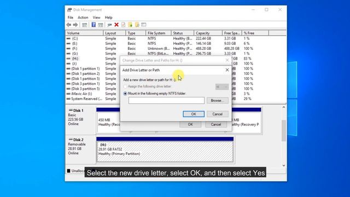Click Cancel in Add Drive Letter dialog
This screenshot has width=350, height=197.
point(218,114)
